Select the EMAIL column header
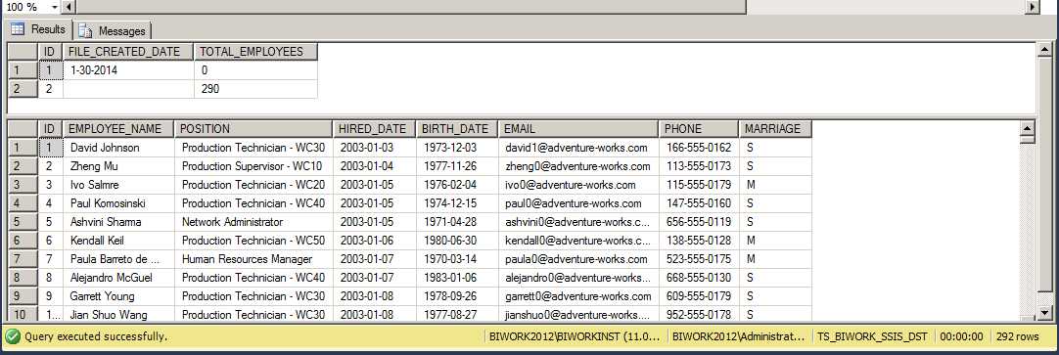The height and width of the screenshot is (355, 1059). pyautogui.click(x=578, y=129)
